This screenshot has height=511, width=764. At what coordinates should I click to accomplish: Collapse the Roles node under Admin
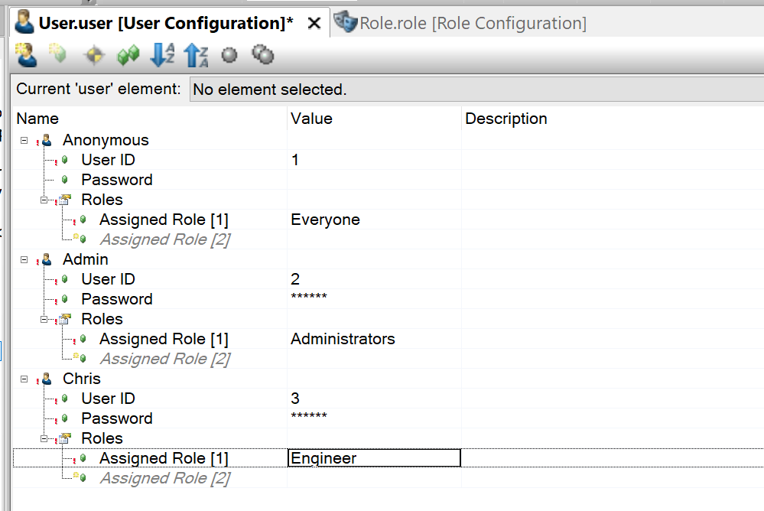(44, 320)
